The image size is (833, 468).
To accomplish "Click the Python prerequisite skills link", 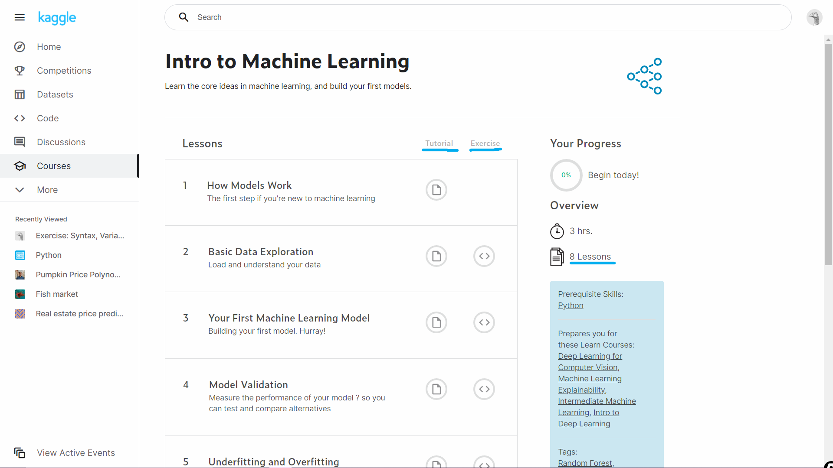I will (x=571, y=305).
